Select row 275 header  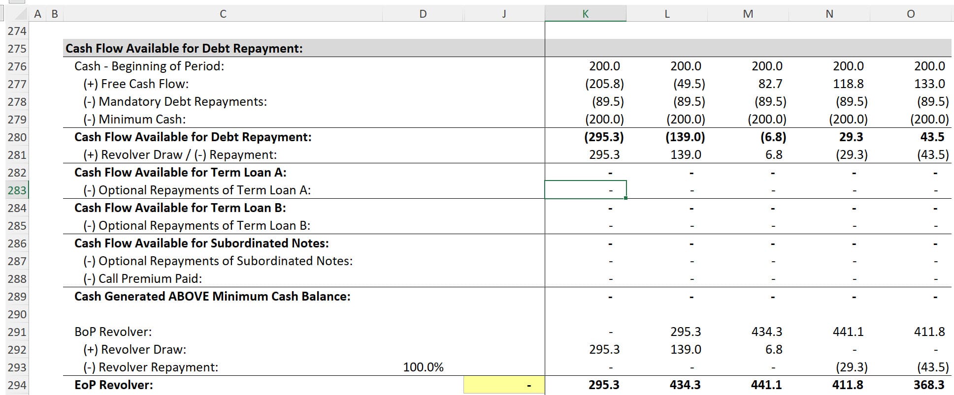click(x=17, y=49)
